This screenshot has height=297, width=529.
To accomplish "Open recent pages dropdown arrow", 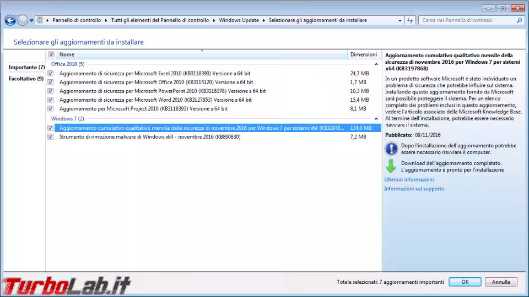I will [31, 20].
